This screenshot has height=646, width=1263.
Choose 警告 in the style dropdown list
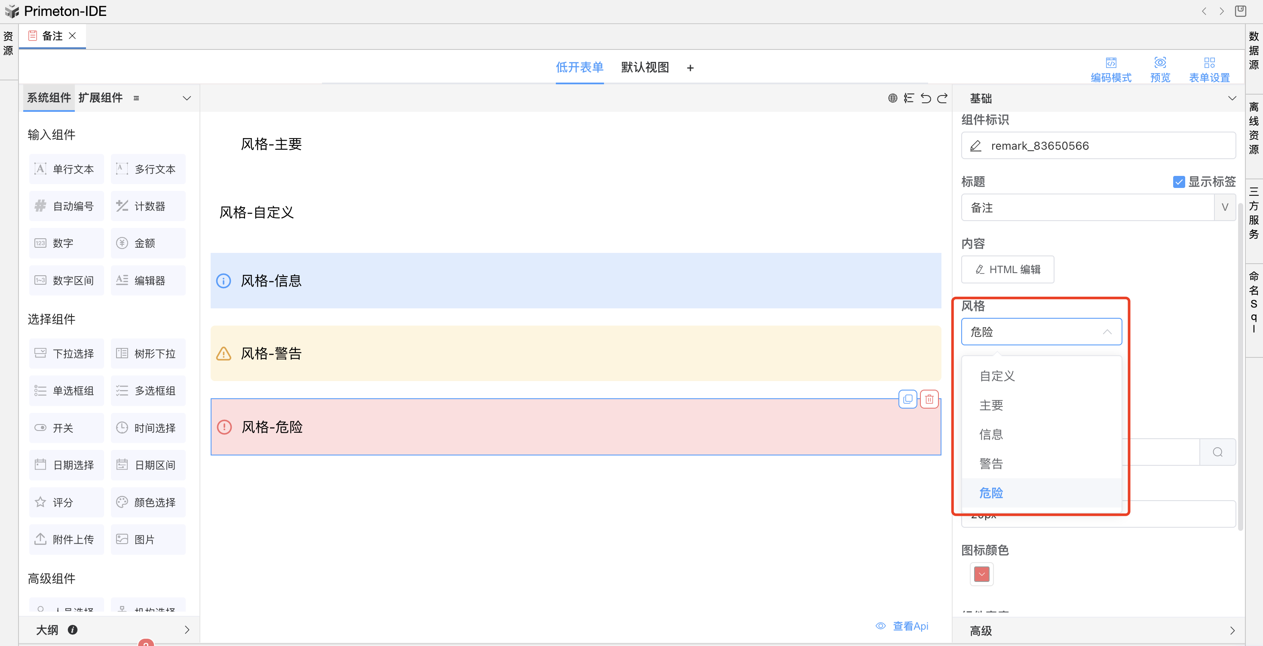991,464
